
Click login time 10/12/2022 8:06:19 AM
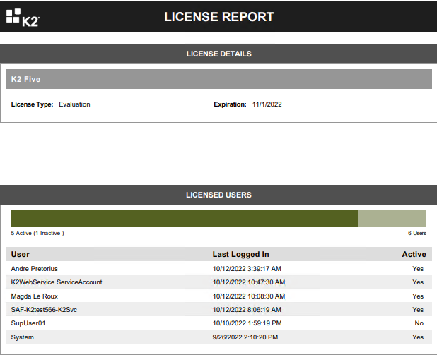click(247, 310)
